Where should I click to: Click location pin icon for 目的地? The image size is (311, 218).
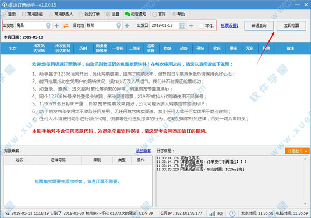click(118, 25)
